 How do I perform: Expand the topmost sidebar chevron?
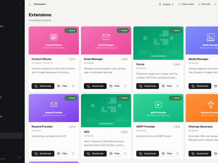pos(20,4)
